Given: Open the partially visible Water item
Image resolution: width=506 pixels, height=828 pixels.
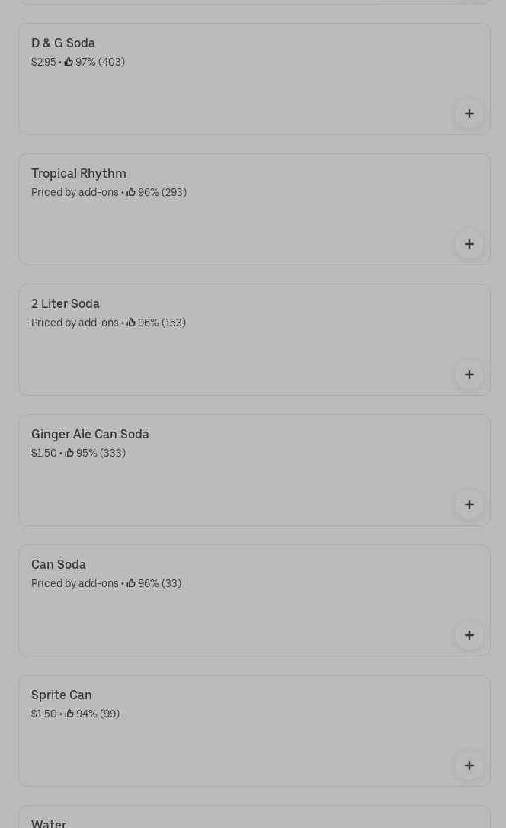Looking at the screenshot, I should (x=49, y=822).
